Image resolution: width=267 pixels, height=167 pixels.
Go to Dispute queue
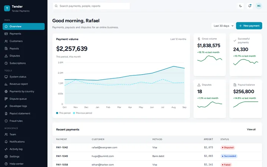click(24, 99)
